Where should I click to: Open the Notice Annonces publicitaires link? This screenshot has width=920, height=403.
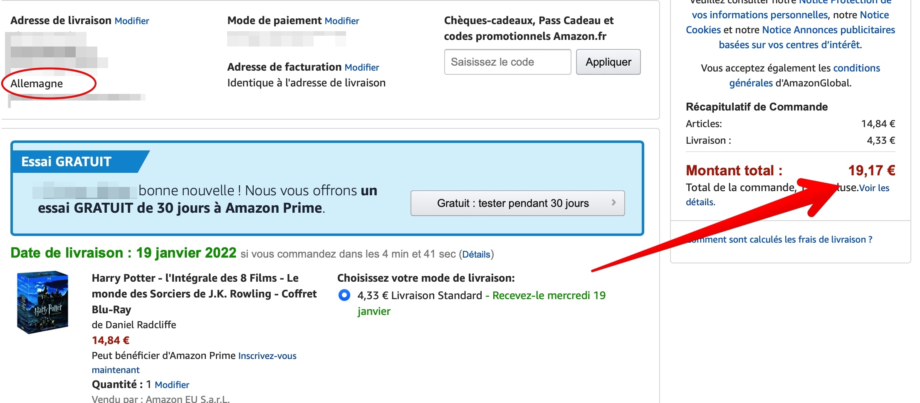click(x=828, y=30)
